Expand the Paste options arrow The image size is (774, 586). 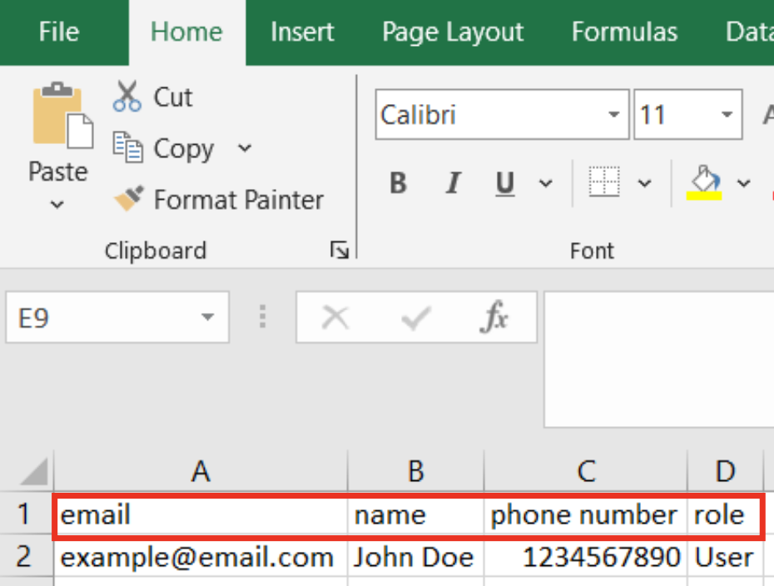57,203
